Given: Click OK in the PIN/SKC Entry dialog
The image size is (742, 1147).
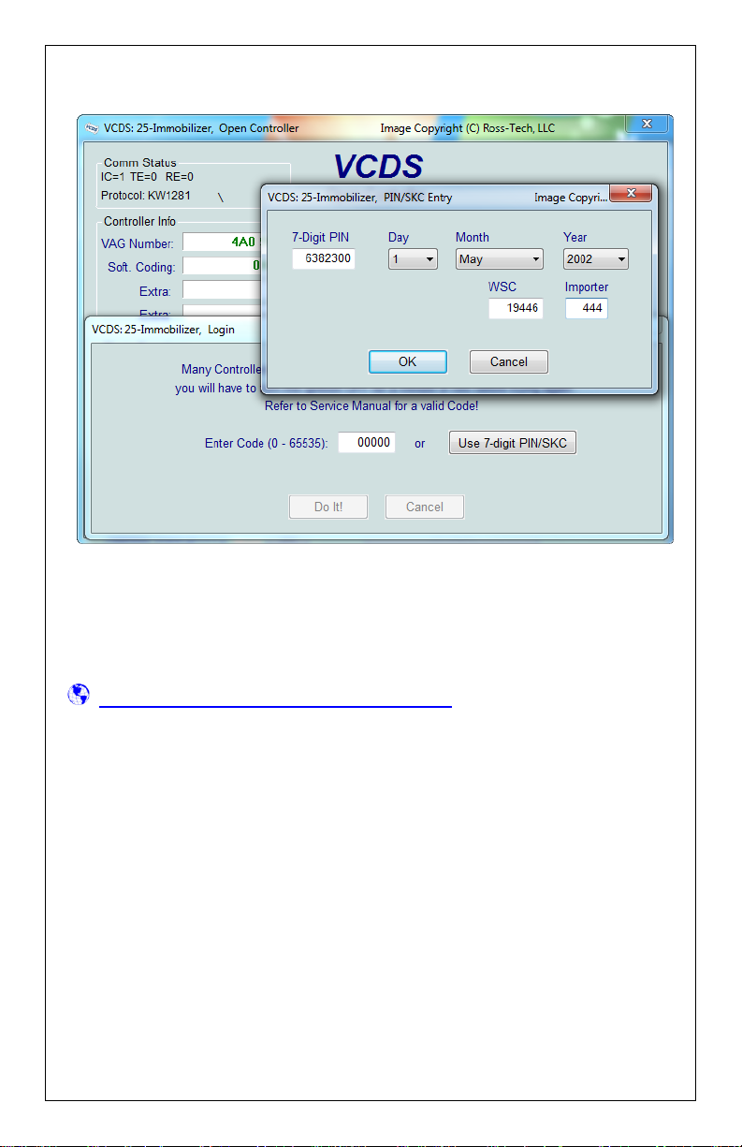Looking at the screenshot, I should coord(407,361).
